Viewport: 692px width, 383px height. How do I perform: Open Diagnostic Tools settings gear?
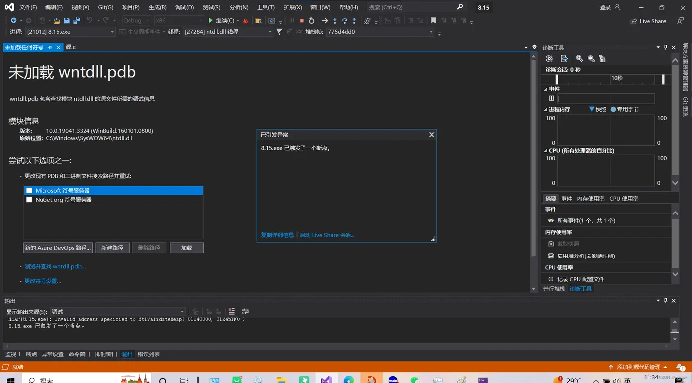pyautogui.click(x=549, y=59)
